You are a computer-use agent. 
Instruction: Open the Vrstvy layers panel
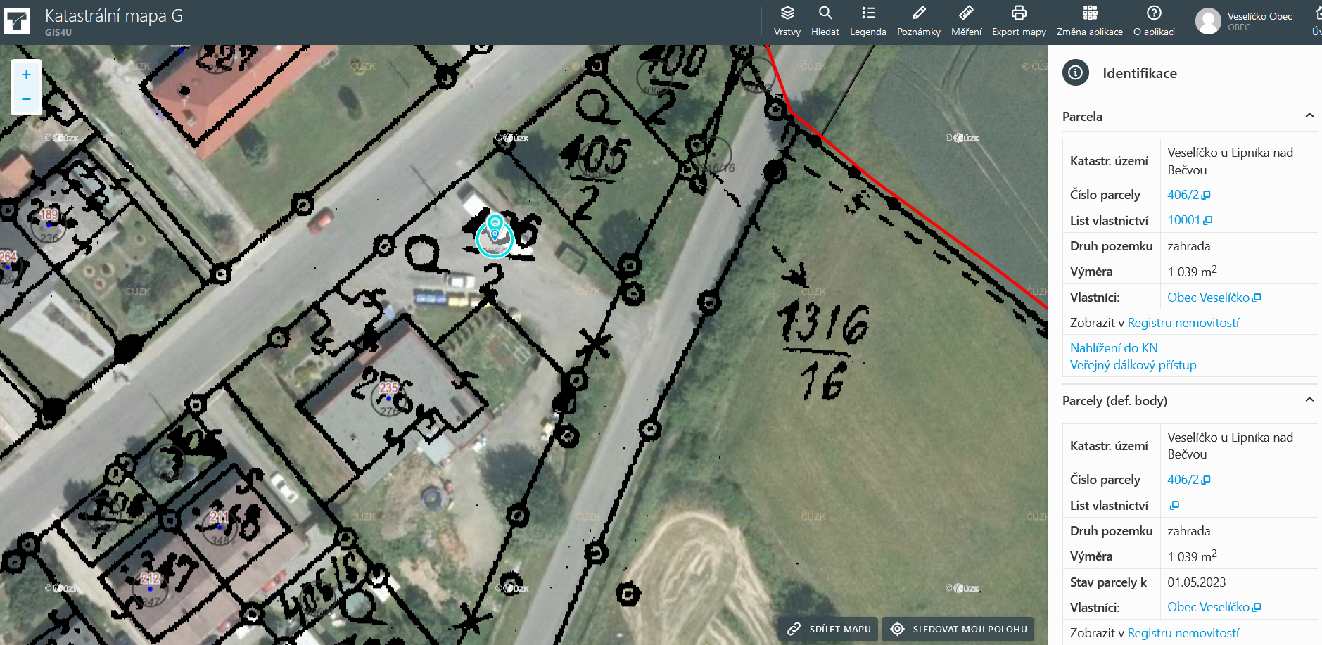coord(787,21)
